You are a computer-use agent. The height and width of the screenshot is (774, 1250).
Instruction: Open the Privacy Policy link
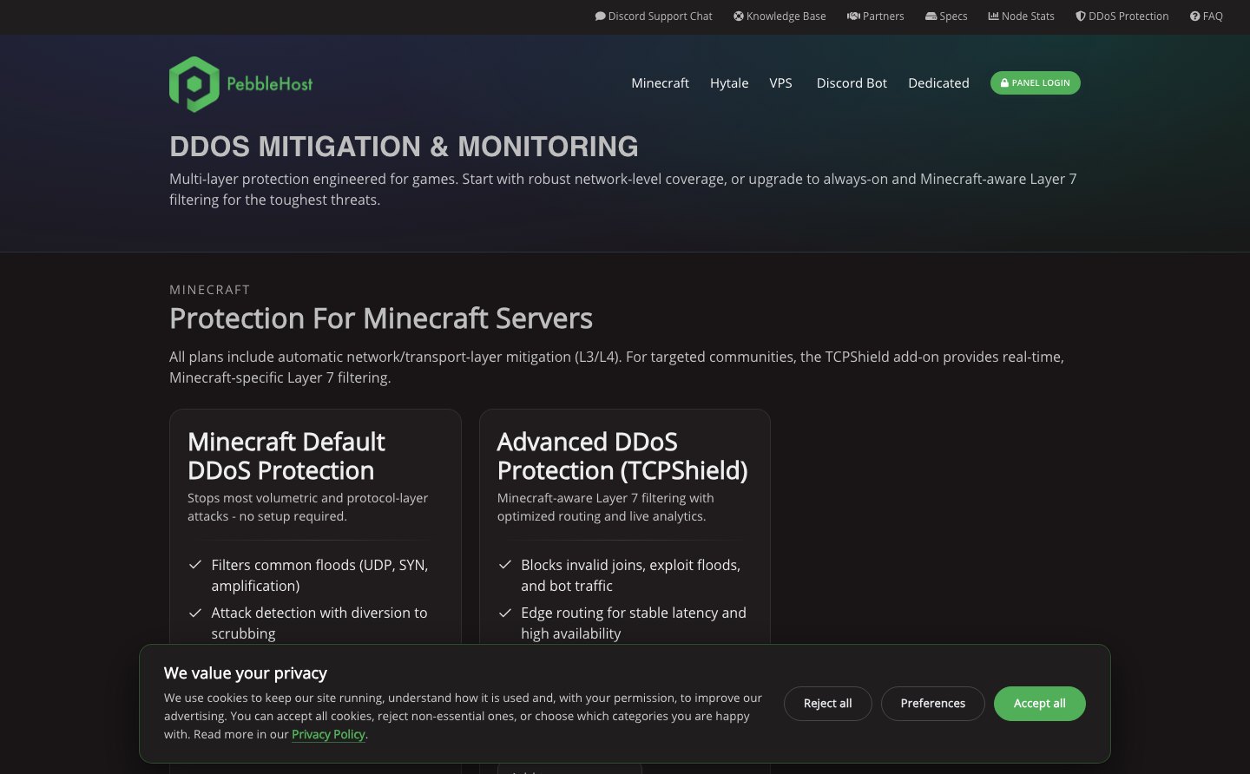click(x=328, y=734)
